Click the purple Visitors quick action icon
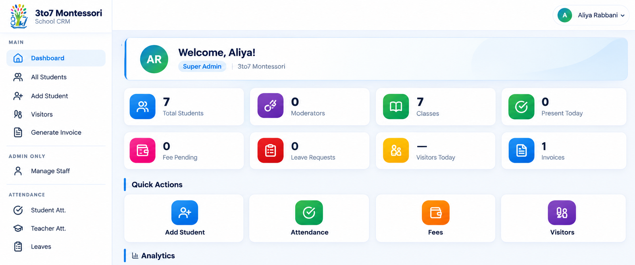635x265 pixels. [562, 213]
